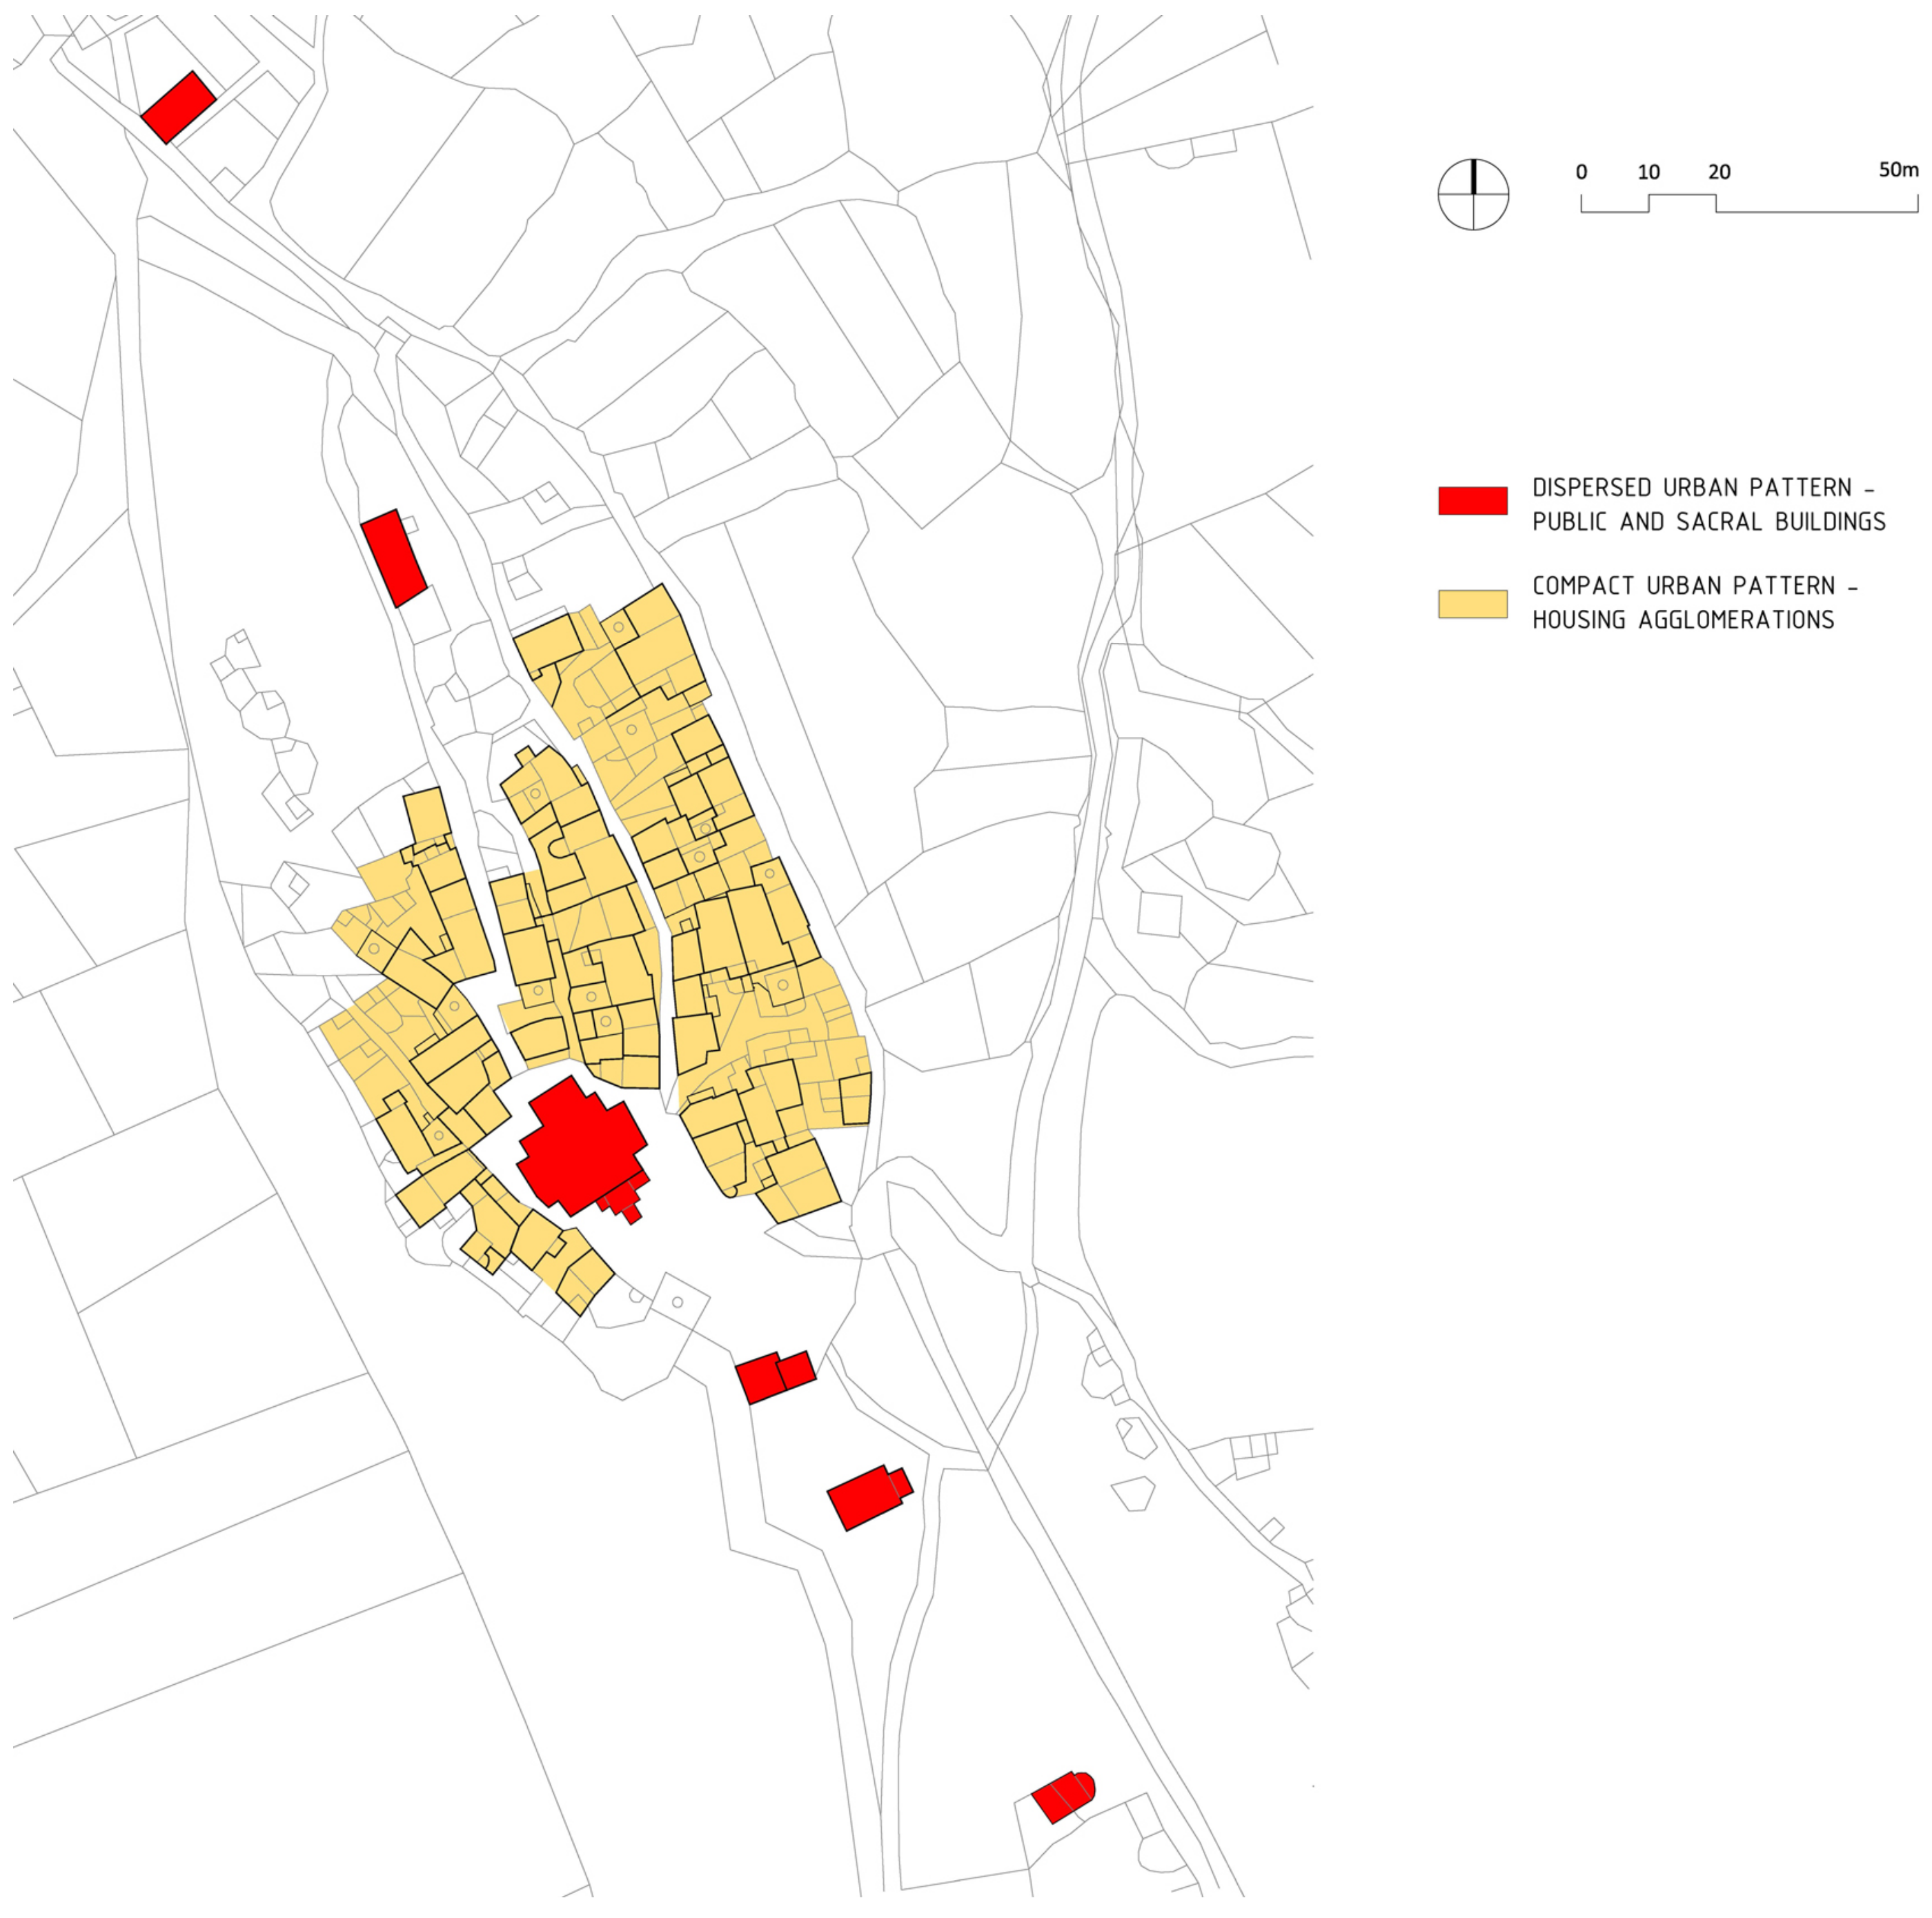The height and width of the screenshot is (1918, 1932).
Task: Click the red building with small side annex
Action: click(x=866, y=1497)
